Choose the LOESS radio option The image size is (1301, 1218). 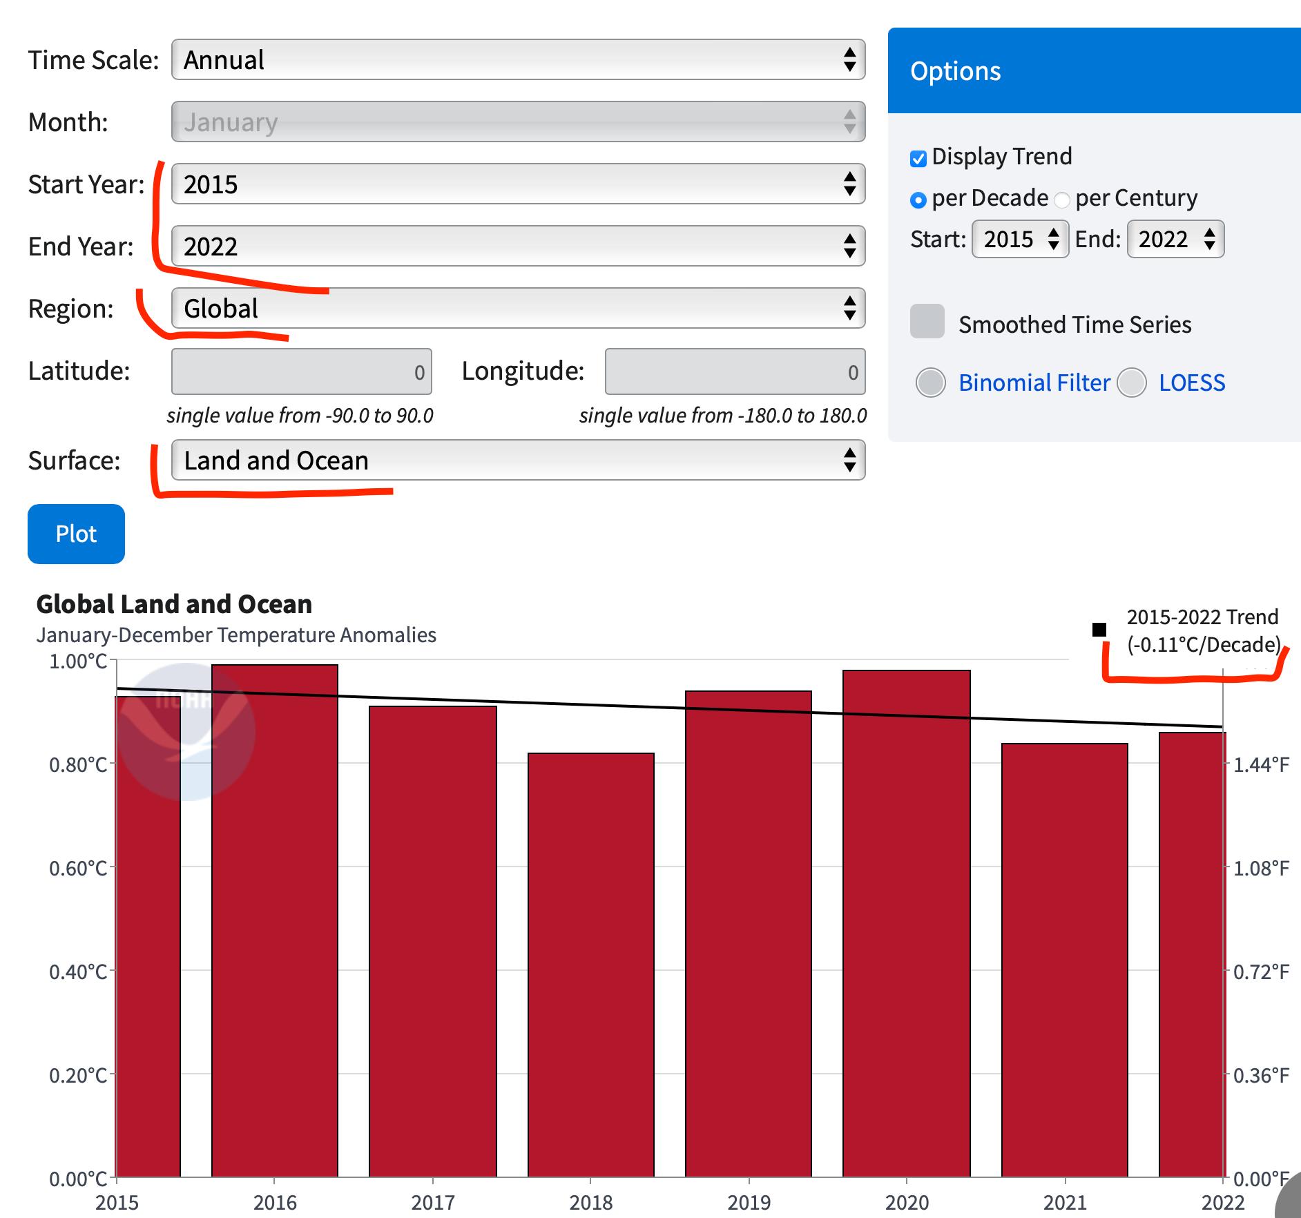pyautogui.click(x=1132, y=383)
